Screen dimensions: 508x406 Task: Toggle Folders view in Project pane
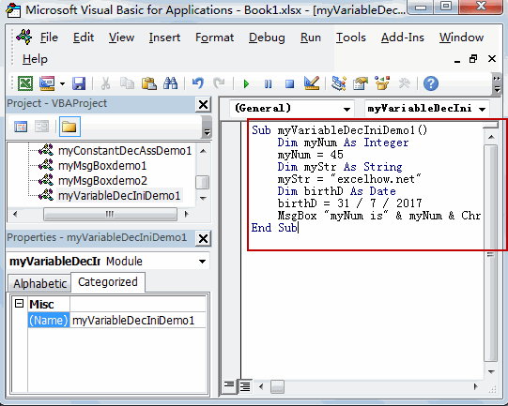tap(69, 127)
